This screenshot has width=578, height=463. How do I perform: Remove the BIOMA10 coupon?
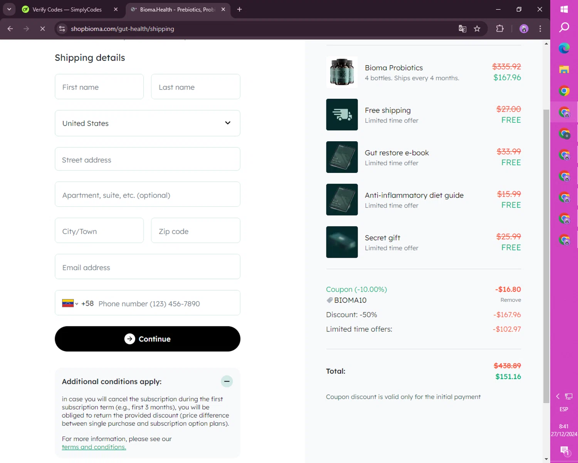pos(511,300)
